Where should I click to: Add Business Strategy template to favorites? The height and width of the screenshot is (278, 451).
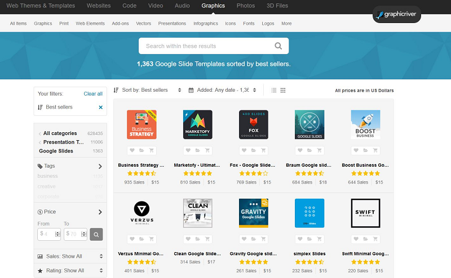point(132,151)
